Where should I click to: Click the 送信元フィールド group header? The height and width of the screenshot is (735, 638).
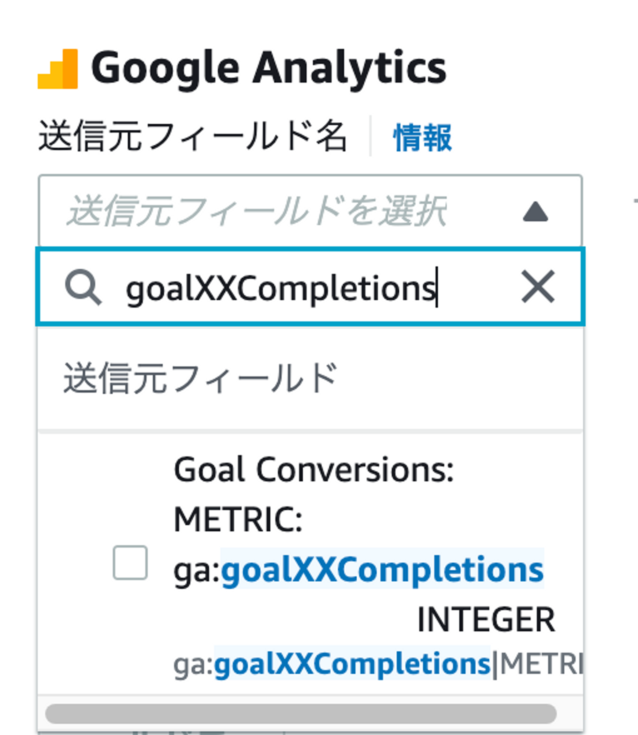(x=200, y=379)
